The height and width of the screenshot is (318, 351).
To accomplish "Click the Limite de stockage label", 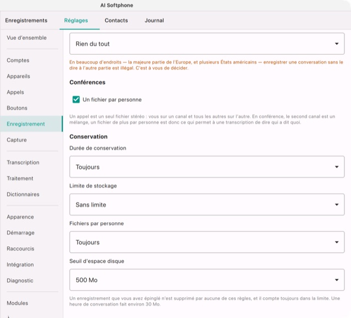I will click(93, 186).
